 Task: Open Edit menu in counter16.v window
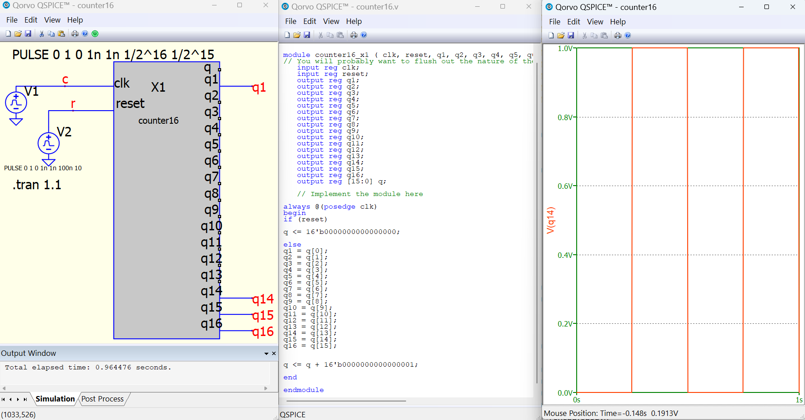[x=310, y=21]
